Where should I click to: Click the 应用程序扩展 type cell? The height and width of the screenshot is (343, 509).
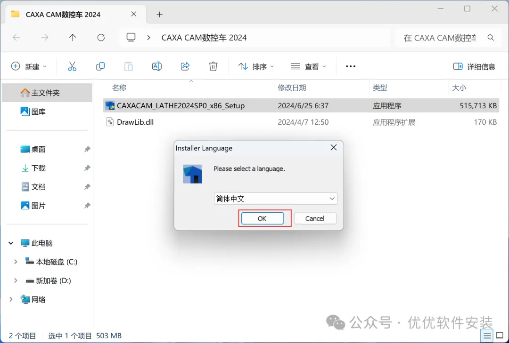pos(394,122)
